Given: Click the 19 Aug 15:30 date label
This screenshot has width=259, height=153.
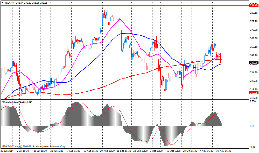Looking at the screenshot, I should tap(90, 151).
